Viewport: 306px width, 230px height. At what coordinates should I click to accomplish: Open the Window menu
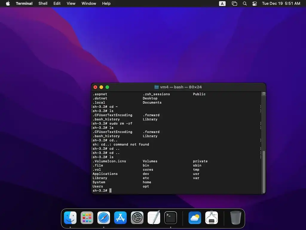coord(89,4)
